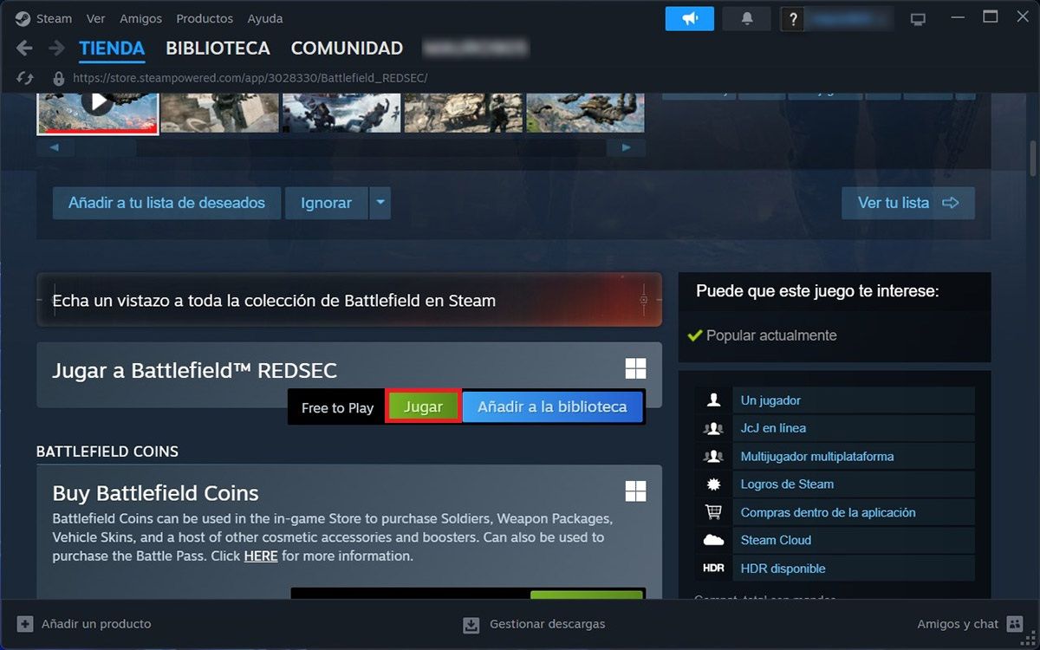Screen dimensions: 1040x650
Task: Click the announcements megaphone icon
Action: (x=689, y=18)
